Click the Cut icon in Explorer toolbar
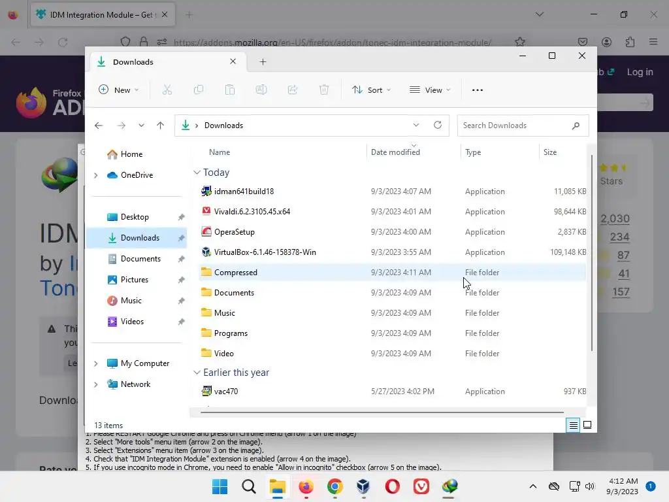The image size is (669, 502). (167, 90)
